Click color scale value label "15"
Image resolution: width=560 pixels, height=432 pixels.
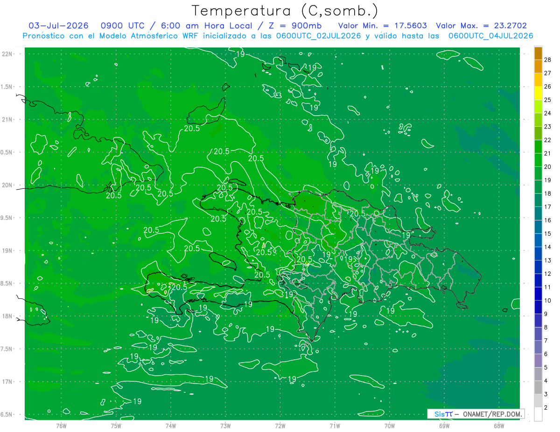(548, 233)
